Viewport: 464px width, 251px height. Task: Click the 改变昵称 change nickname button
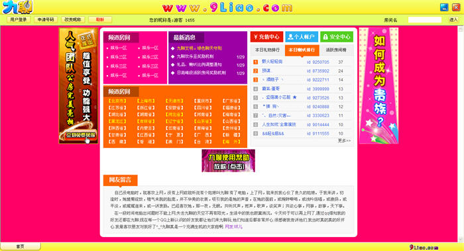point(73,19)
